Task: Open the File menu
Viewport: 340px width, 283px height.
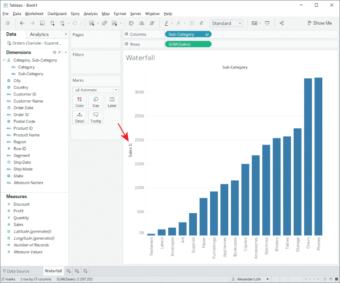Action: (x=5, y=14)
